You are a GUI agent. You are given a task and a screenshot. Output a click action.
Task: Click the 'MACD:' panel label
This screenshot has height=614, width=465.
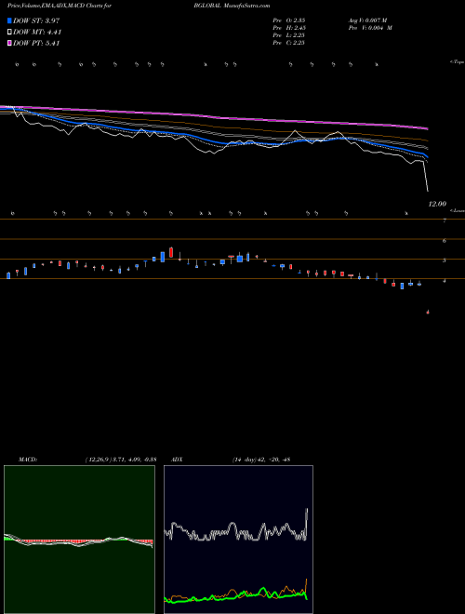(x=28, y=460)
